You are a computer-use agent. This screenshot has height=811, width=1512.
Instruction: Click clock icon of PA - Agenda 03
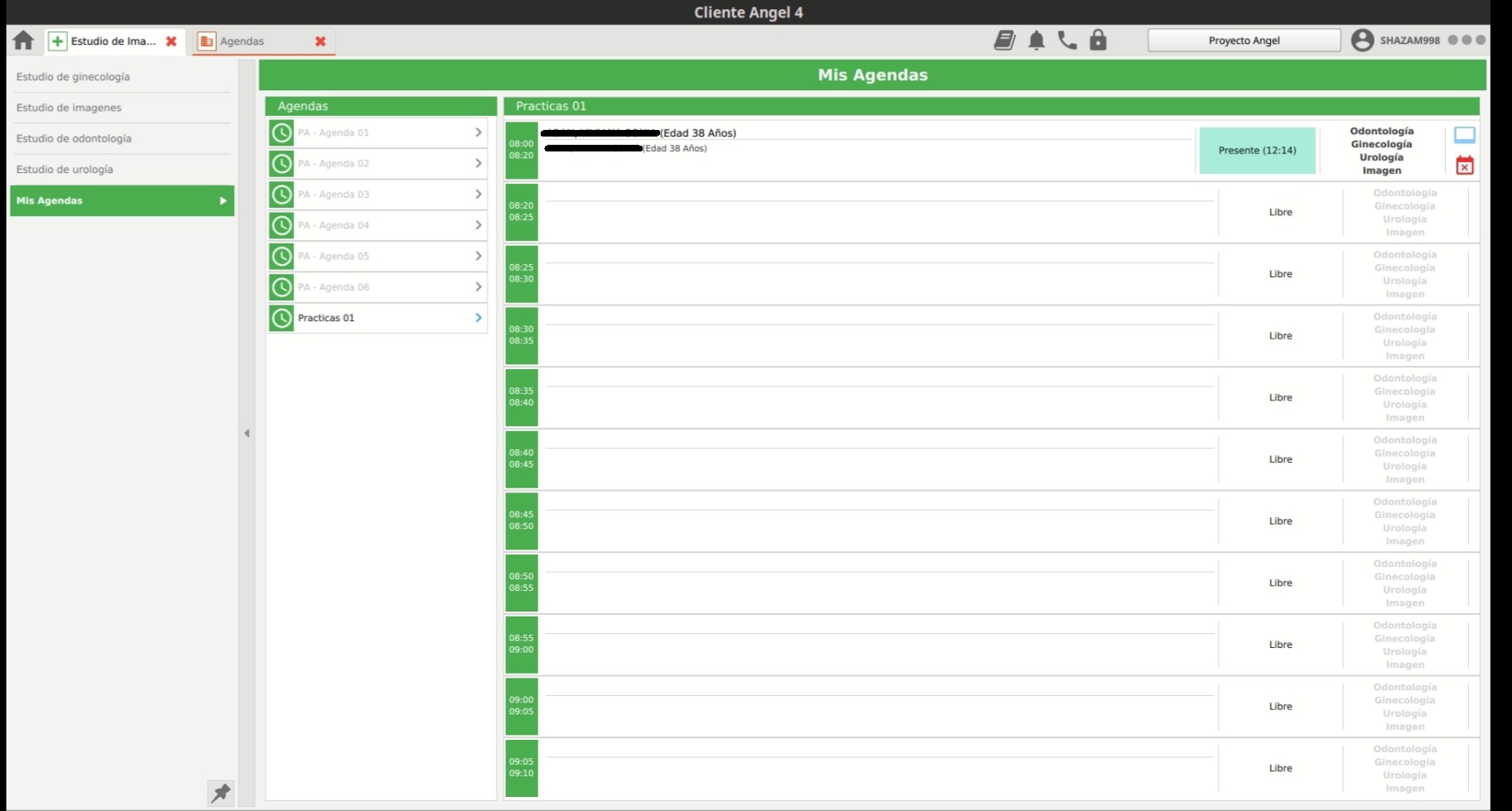point(282,194)
